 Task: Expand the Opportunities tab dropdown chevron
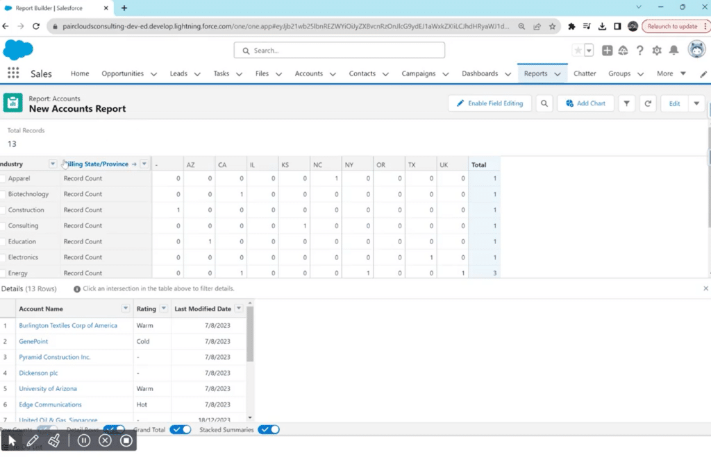pos(153,74)
